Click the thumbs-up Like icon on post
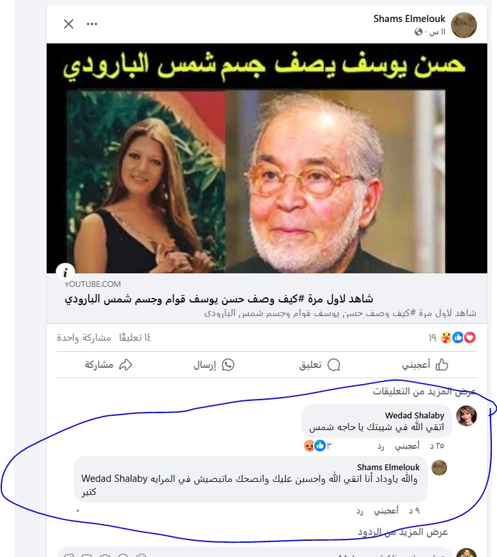Viewport: 497px width, 557px height. click(442, 365)
